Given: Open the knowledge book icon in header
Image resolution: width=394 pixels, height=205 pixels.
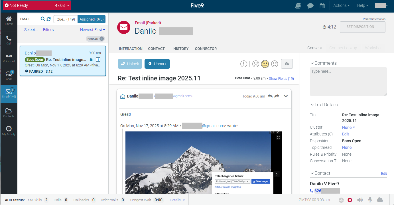Looking at the screenshot, I should pyautogui.click(x=298, y=6).
